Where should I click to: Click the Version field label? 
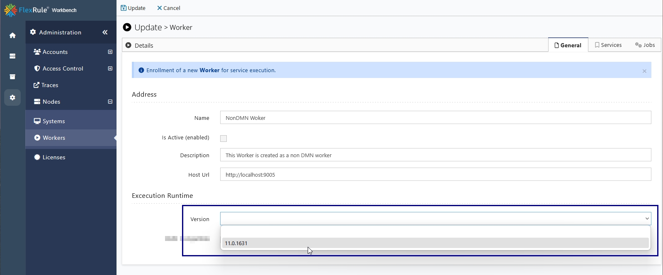[200, 219]
